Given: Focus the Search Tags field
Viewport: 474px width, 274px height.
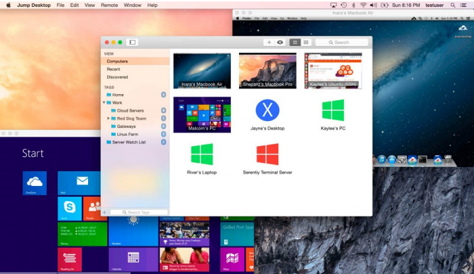Looking at the screenshot, I should click(139, 212).
